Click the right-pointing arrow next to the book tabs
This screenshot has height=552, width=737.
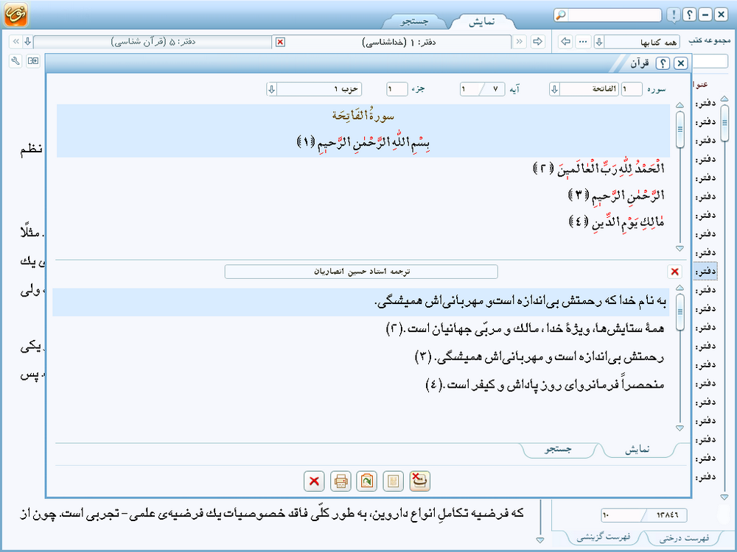[537, 41]
